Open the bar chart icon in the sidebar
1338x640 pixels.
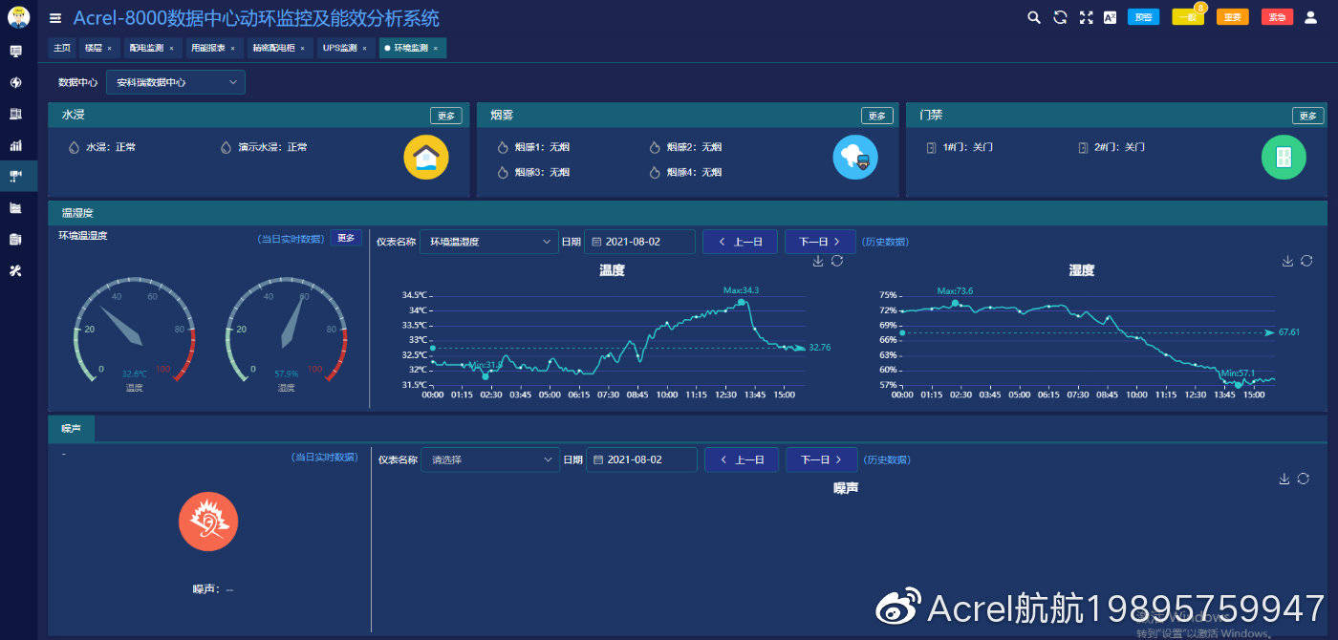pyautogui.click(x=15, y=145)
